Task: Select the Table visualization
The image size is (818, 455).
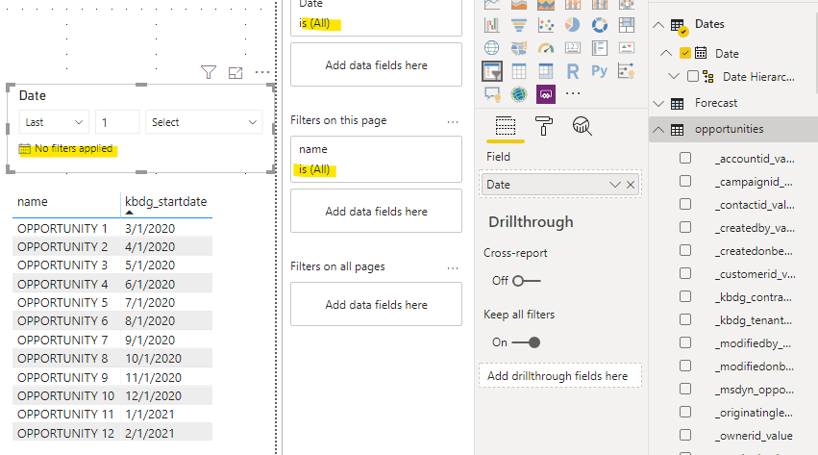Action: pyautogui.click(x=518, y=71)
